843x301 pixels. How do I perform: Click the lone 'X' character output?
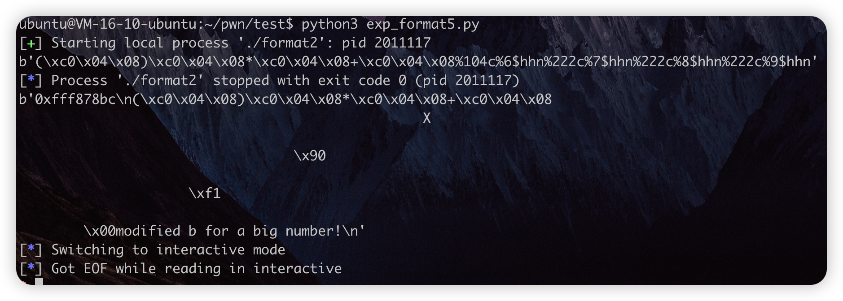coord(427,118)
